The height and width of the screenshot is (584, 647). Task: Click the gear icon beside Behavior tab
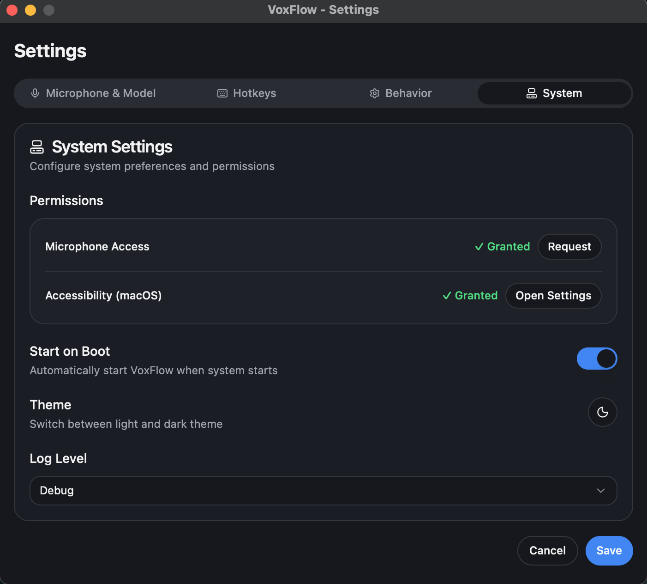(375, 93)
